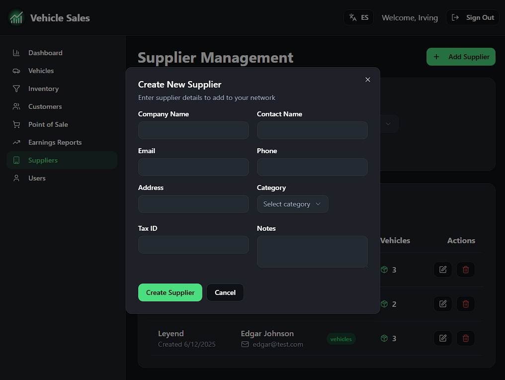
Task: Click the Welcome, Irving text
Action: (410, 18)
